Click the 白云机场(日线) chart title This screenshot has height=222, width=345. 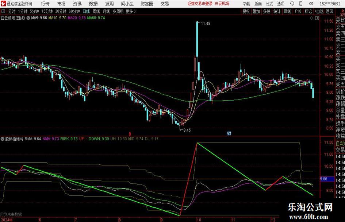[13, 18]
